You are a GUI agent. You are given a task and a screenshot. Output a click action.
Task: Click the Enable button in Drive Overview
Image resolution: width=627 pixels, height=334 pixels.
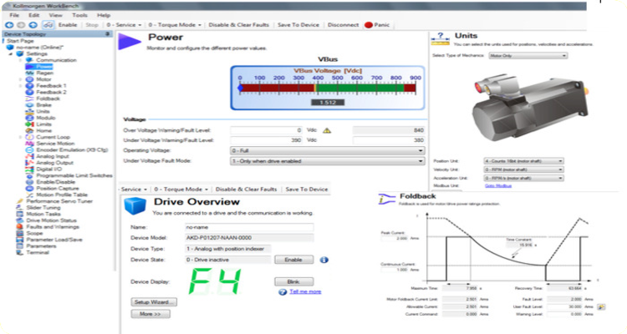pyautogui.click(x=293, y=260)
